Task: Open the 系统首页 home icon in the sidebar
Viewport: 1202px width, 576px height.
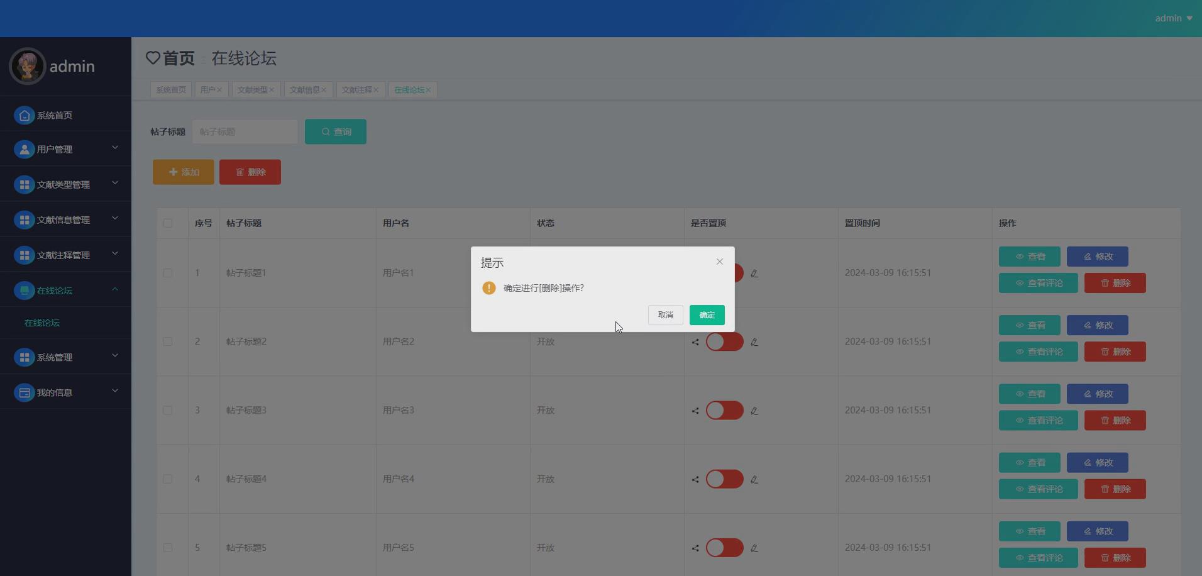Action: [x=25, y=115]
